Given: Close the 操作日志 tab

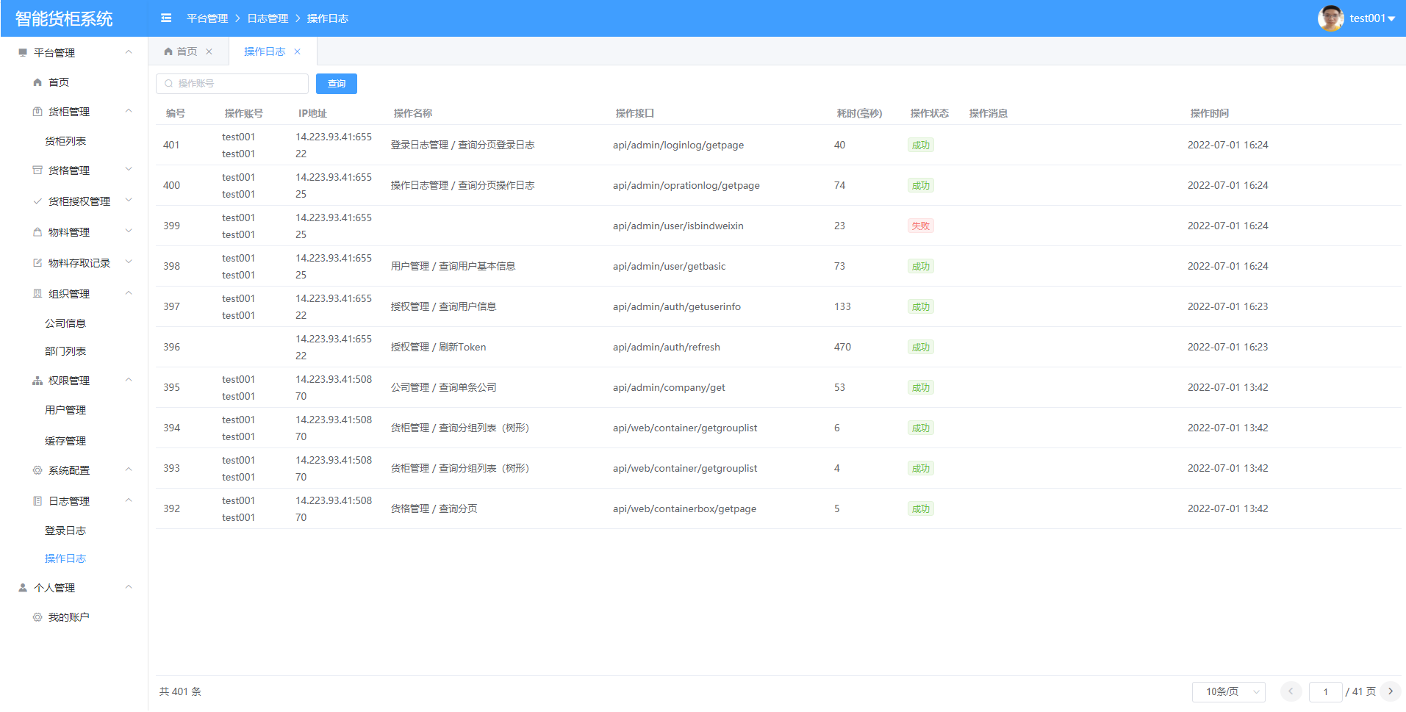Looking at the screenshot, I should (298, 51).
